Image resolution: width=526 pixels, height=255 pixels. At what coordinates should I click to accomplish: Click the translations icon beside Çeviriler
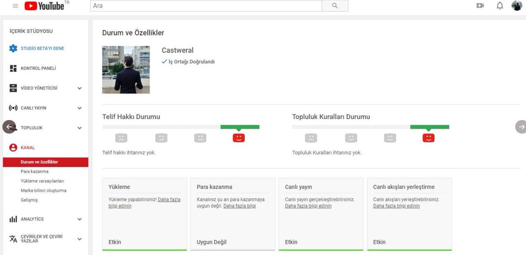[13, 239]
